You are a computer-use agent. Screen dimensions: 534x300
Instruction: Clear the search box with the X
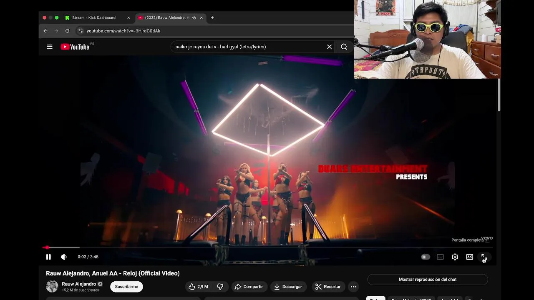(x=329, y=47)
